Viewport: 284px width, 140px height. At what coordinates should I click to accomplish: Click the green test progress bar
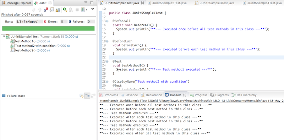coord(48,28)
